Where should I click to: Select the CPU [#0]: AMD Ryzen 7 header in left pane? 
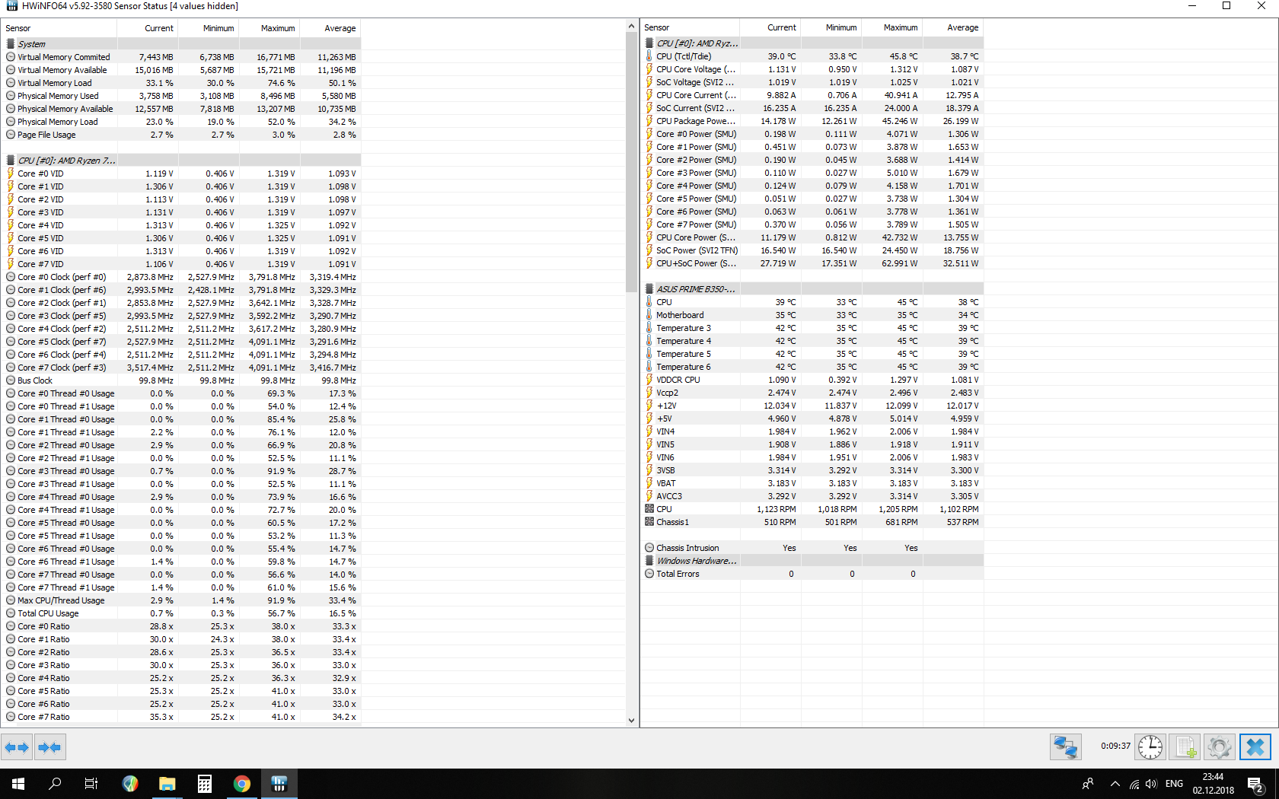(181, 161)
